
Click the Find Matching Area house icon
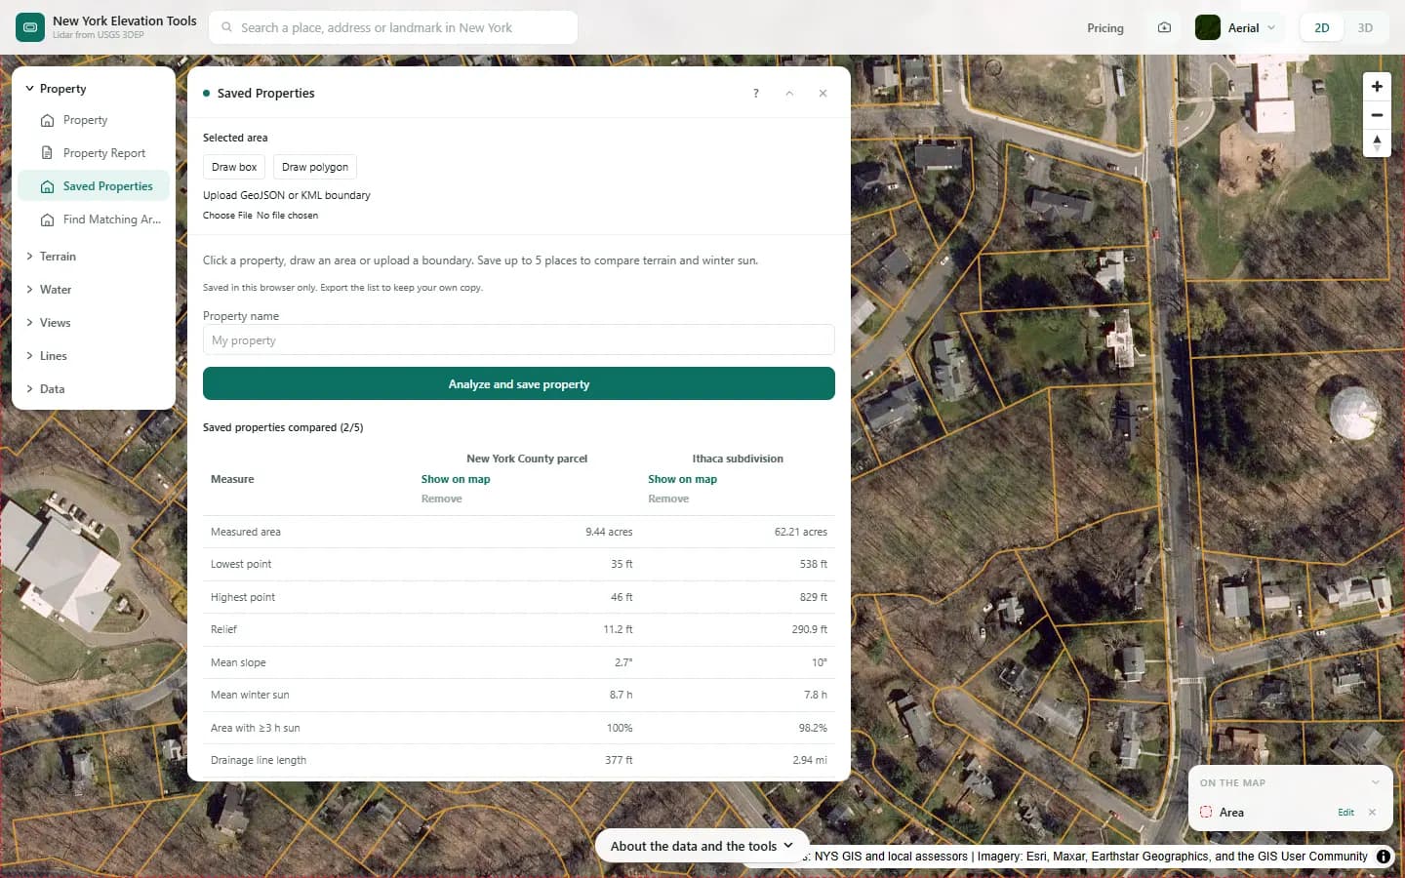click(47, 220)
